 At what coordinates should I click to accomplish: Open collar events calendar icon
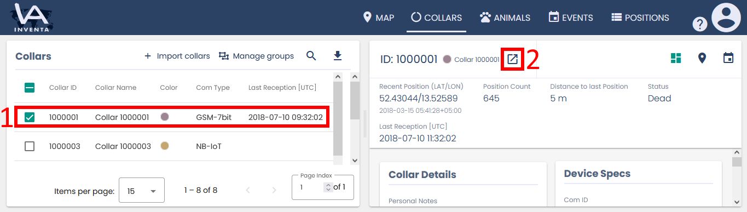pos(728,58)
